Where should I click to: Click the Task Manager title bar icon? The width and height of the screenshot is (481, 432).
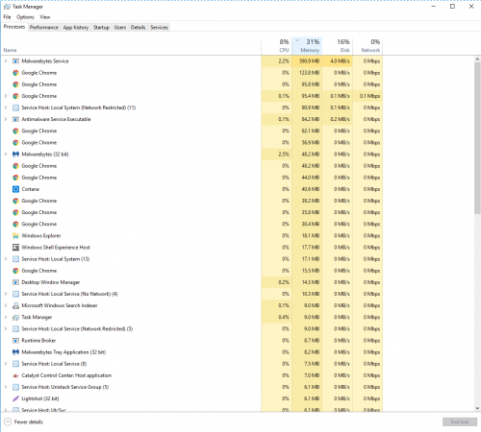(7, 7)
